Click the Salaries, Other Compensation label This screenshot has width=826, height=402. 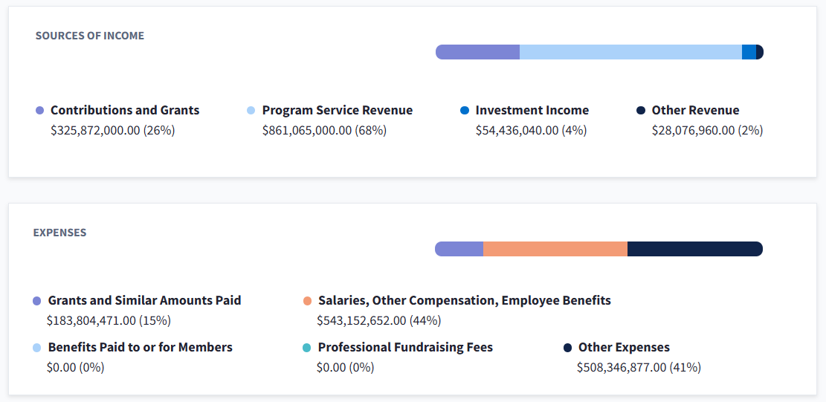click(x=465, y=301)
